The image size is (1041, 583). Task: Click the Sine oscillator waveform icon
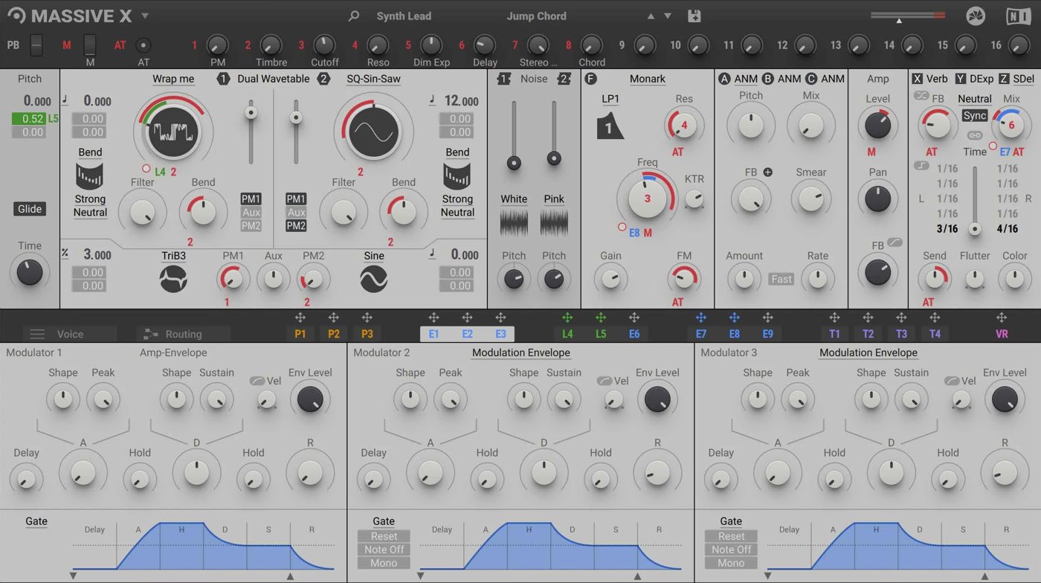point(373,279)
